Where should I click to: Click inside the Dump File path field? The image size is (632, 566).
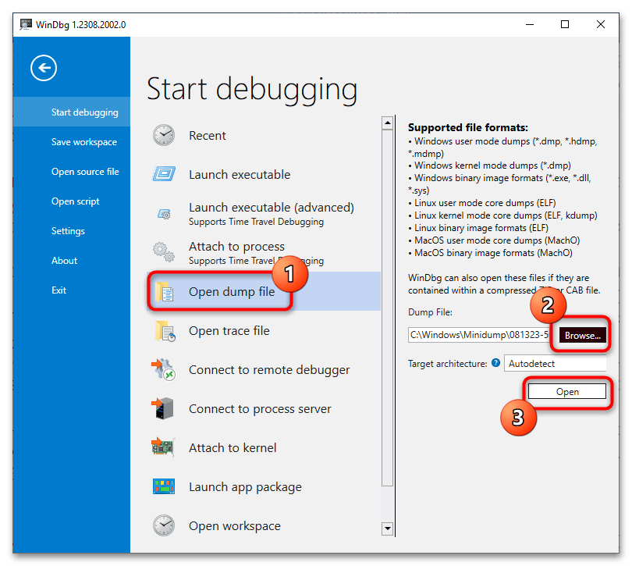pyautogui.click(x=480, y=334)
